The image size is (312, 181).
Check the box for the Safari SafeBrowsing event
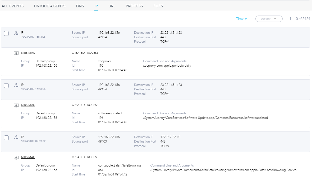(7, 138)
